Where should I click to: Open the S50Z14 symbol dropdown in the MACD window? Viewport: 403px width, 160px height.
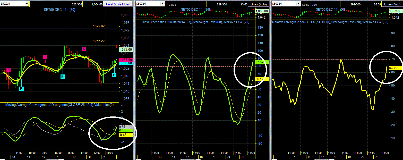(27, 4)
